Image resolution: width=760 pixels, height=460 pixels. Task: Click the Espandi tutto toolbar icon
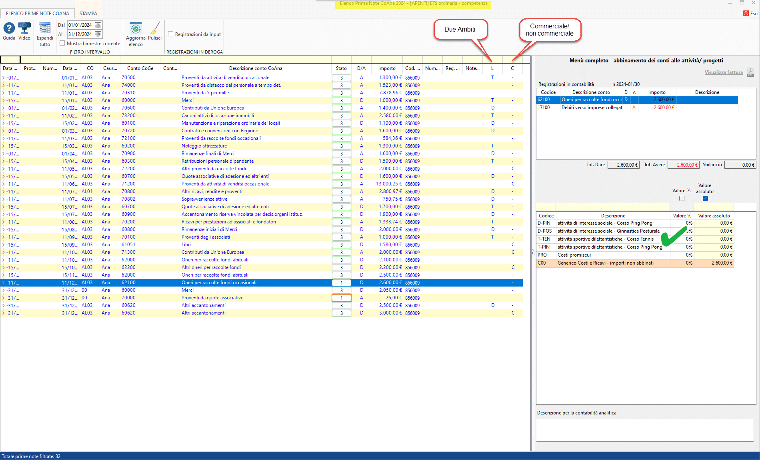pos(44,28)
